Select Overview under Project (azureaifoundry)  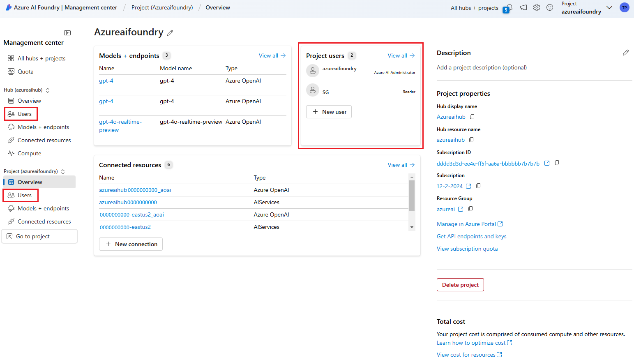pyautogui.click(x=39, y=182)
